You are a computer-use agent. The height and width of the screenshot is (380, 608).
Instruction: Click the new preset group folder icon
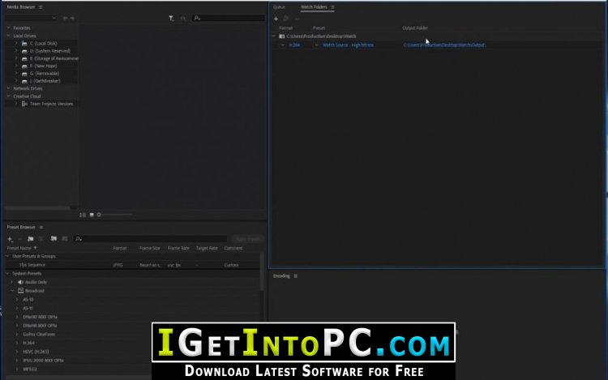coord(30,239)
